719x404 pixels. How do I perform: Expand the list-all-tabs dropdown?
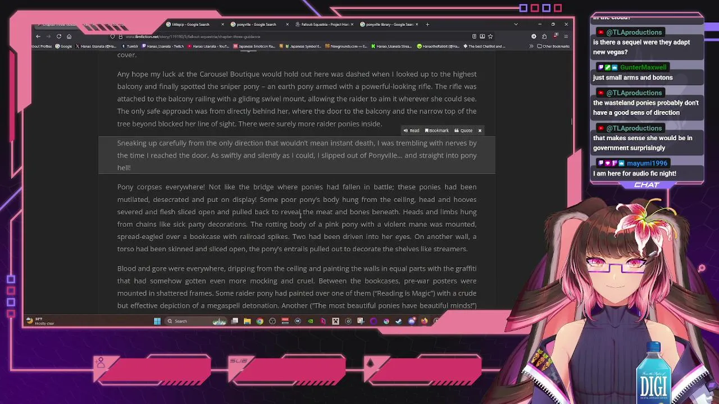516,24
